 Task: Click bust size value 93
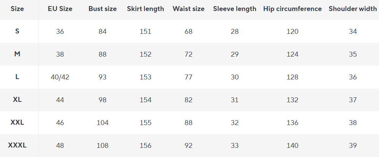(x=103, y=77)
